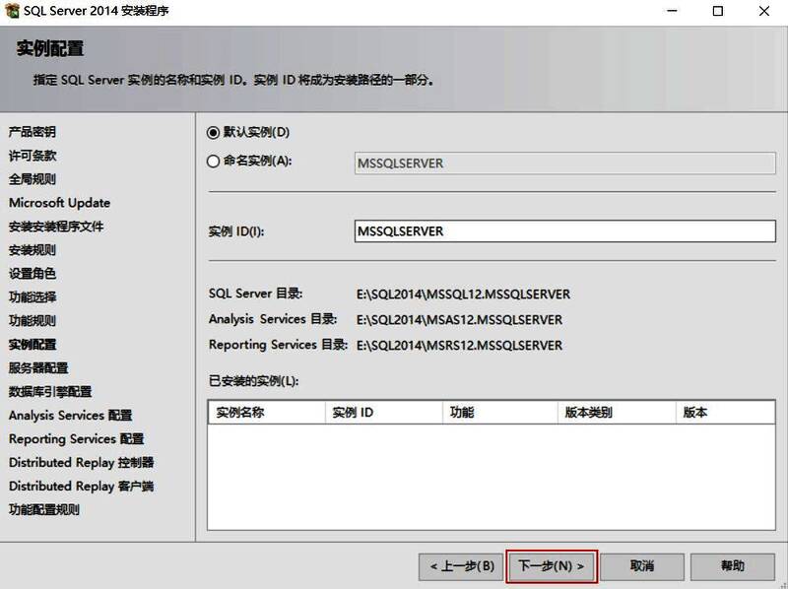Navigate to 功能选择 in the sidebar
Image resolution: width=788 pixels, height=589 pixels.
(35, 297)
